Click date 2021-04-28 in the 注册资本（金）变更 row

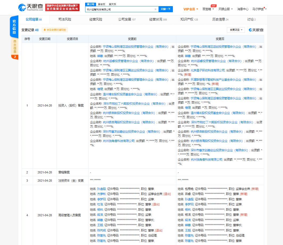(x=45, y=181)
